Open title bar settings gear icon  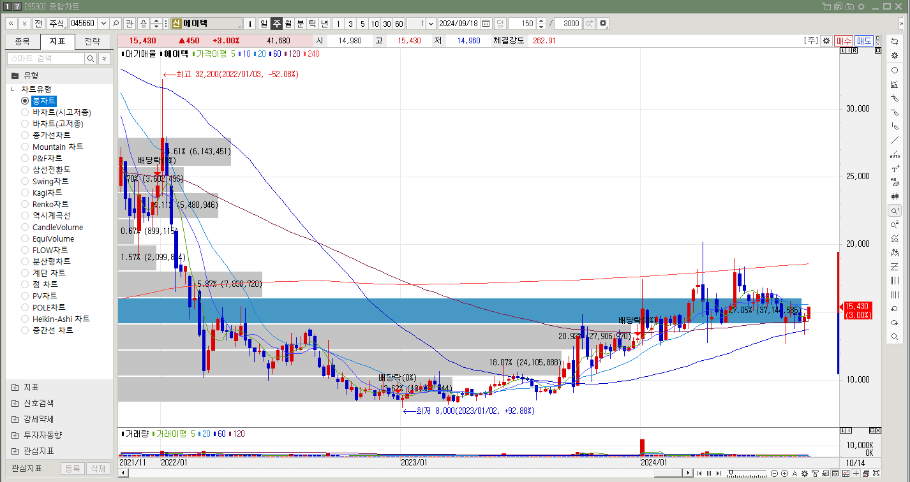coord(862,6)
